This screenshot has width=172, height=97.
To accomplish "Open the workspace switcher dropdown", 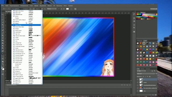I will (153, 9).
